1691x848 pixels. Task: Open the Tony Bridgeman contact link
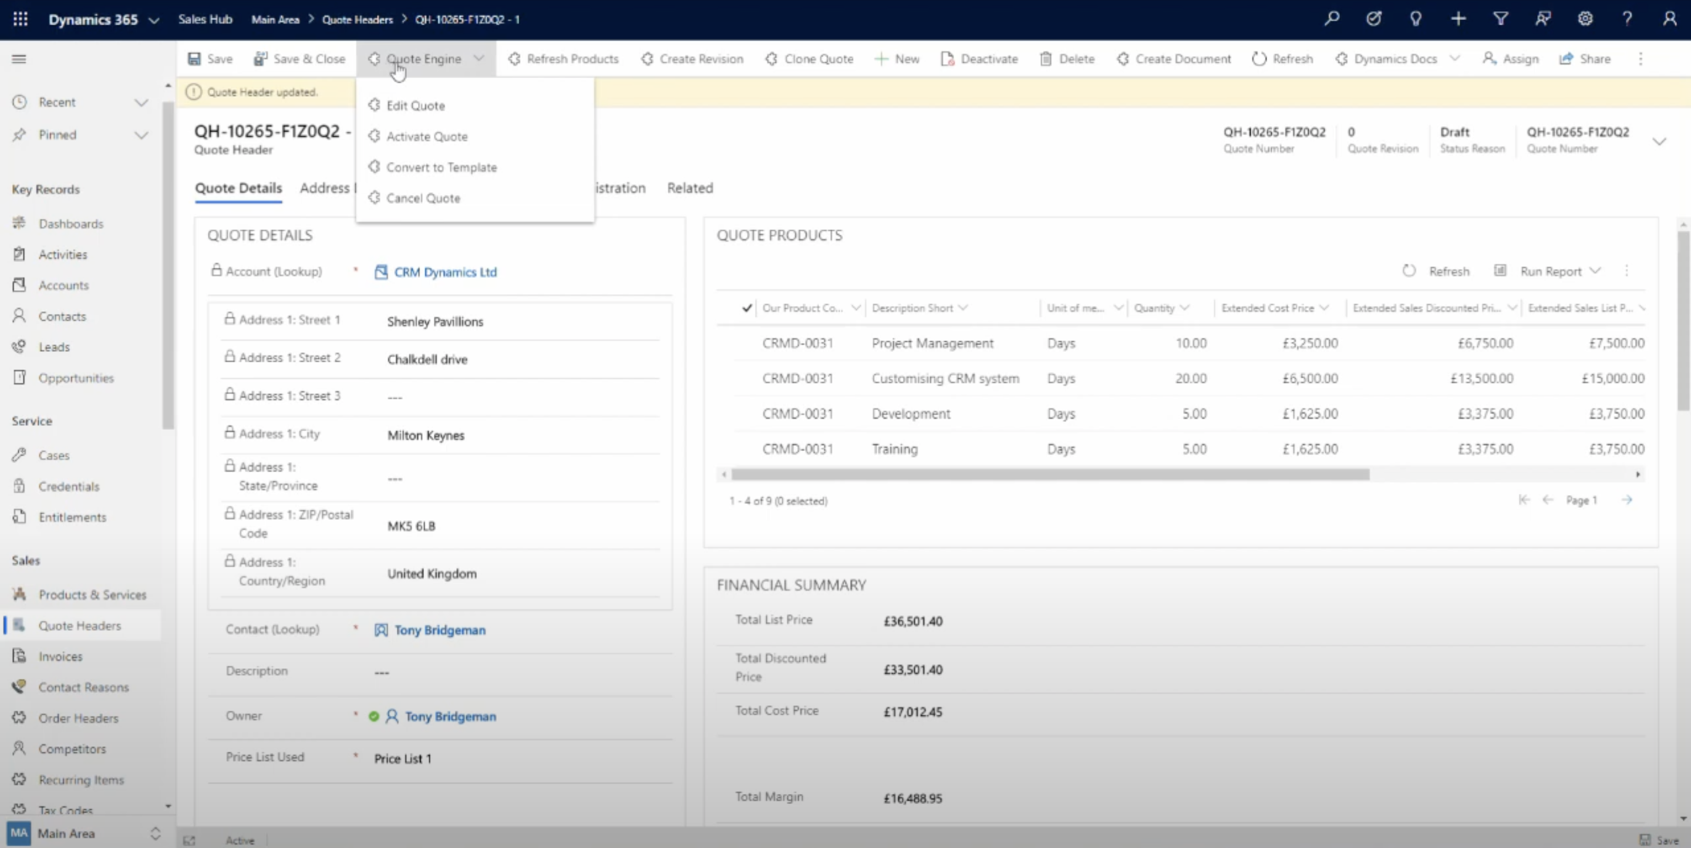(440, 630)
